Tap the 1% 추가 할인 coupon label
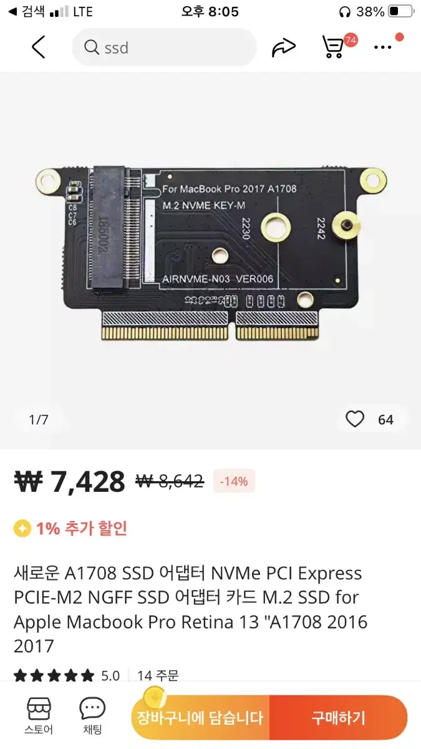This screenshot has height=749, width=421. tap(82, 529)
